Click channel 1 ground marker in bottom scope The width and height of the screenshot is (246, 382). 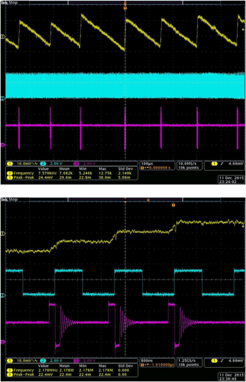(3, 234)
